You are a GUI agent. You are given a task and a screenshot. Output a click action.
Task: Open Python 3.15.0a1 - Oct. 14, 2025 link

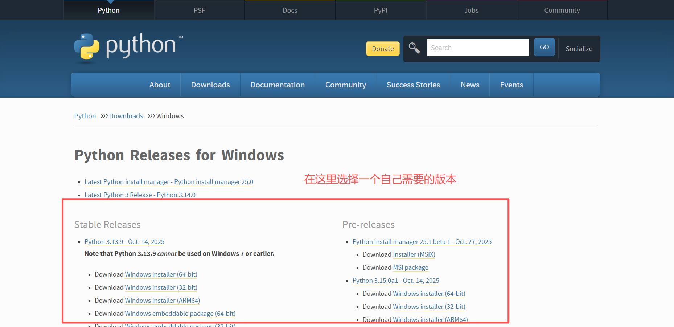tap(396, 281)
